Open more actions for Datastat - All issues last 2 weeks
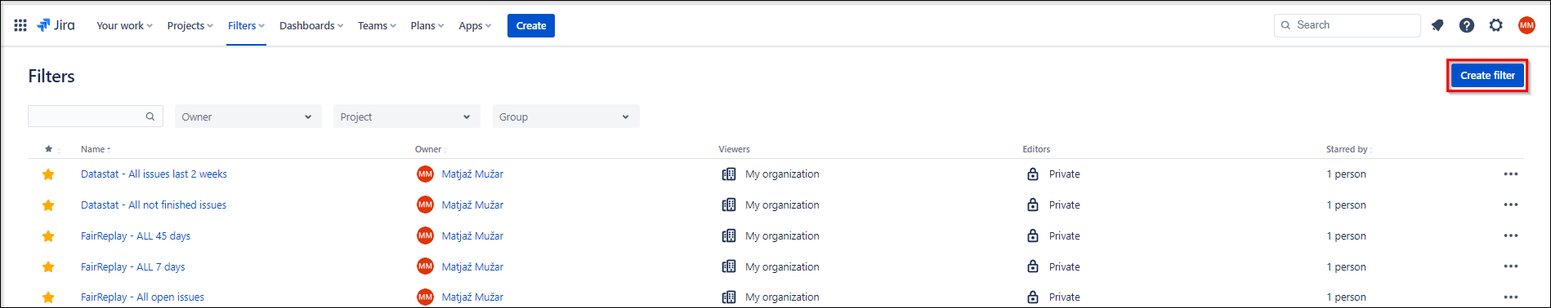The image size is (1551, 308). point(1511,174)
